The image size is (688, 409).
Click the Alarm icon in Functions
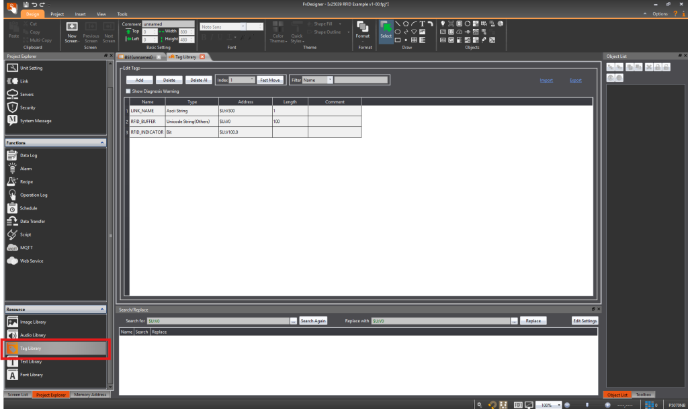point(12,169)
